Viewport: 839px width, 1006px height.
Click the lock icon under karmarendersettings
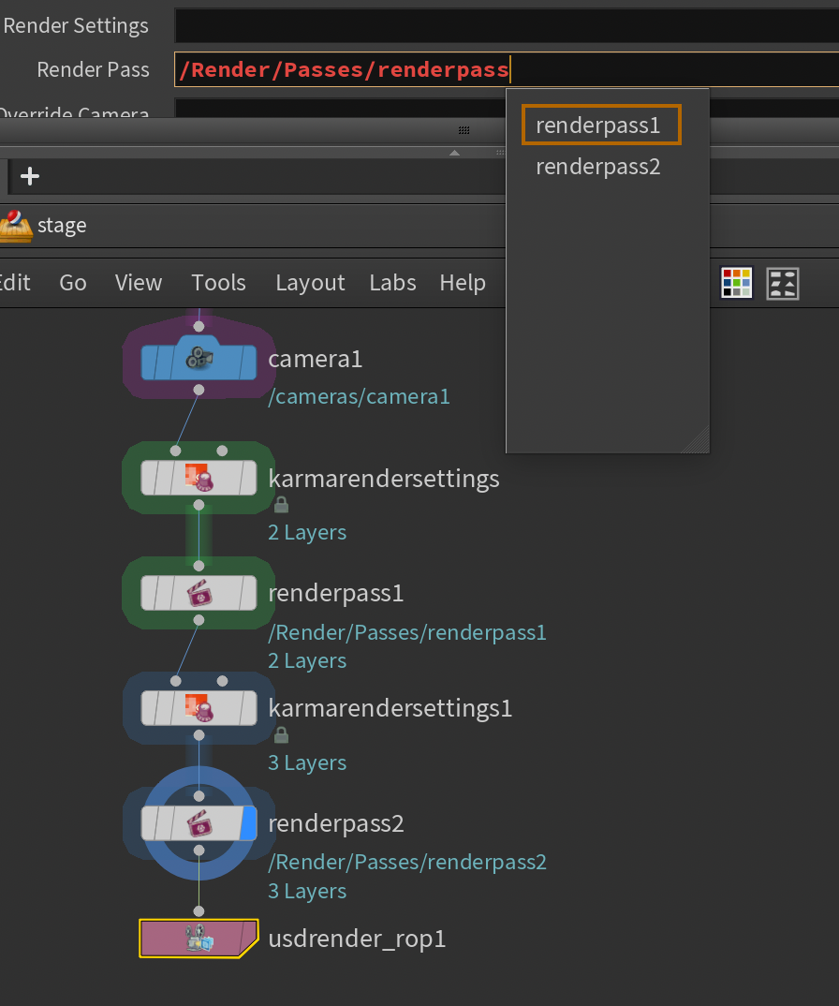281,505
